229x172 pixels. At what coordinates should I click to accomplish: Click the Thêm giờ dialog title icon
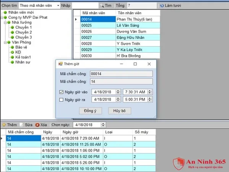pyautogui.click(x=60, y=64)
